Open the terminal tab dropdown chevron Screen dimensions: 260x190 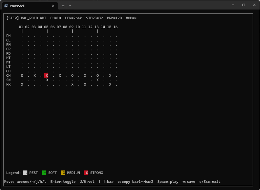click(x=70, y=5)
